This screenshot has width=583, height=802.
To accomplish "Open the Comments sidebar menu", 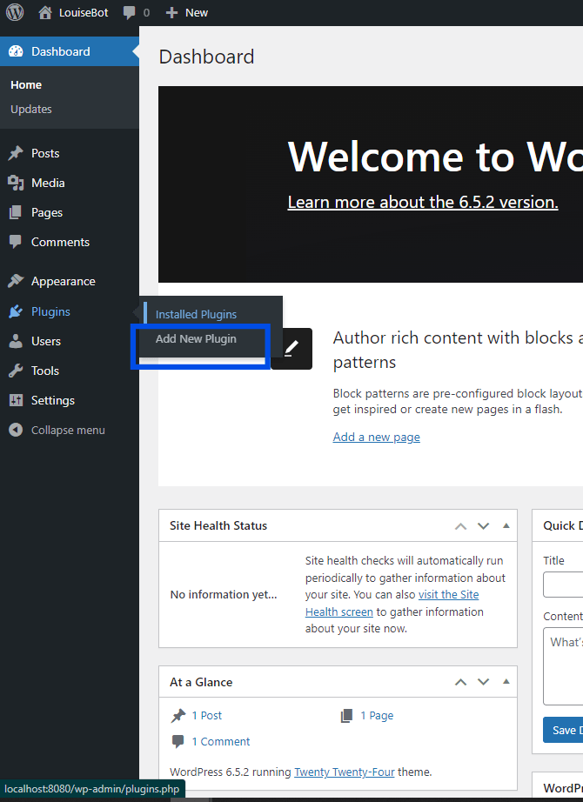I will (x=69, y=242).
